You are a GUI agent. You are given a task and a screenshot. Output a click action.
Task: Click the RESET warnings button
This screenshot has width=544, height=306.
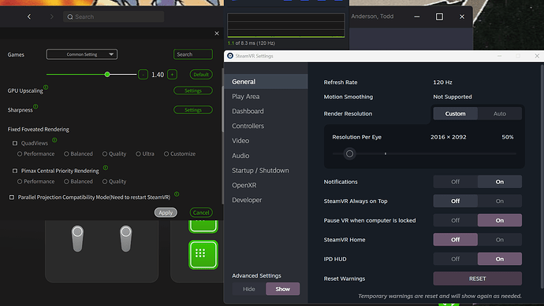tap(478, 278)
